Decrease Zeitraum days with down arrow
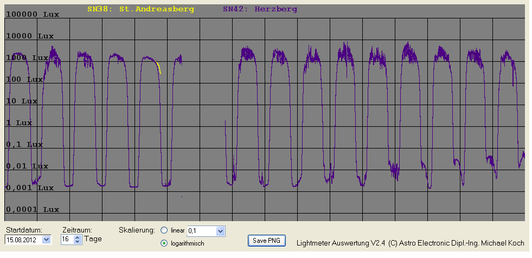The height and width of the screenshot is (258, 532). pos(78,242)
